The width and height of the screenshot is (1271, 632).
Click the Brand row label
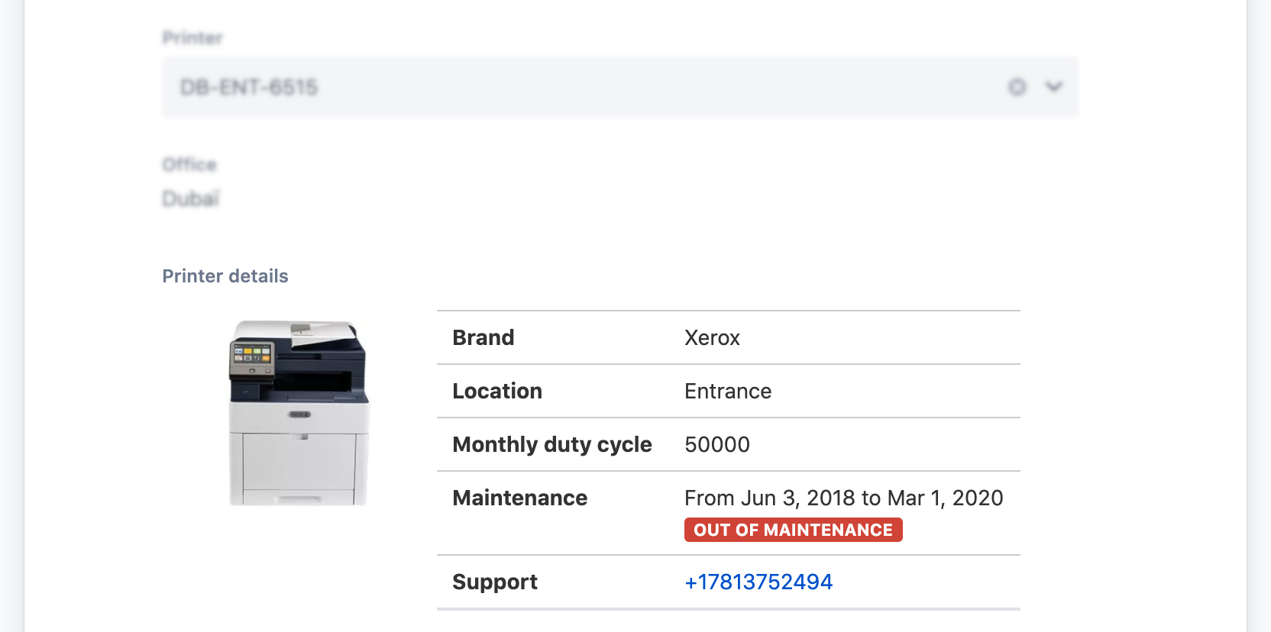(x=483, y=337)
